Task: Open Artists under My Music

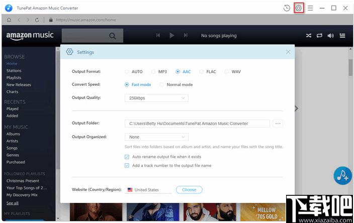Action: [x=12, y=141]
